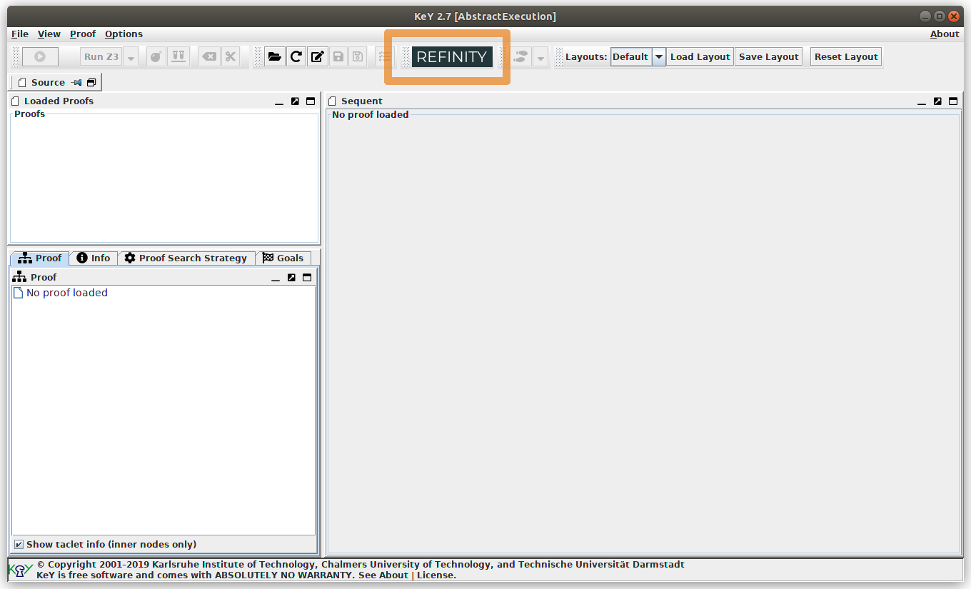The width and height of the screenshot is (971, 589).
Task: Externalize the Loaded Proofs panel
Action: click(295, 101)
